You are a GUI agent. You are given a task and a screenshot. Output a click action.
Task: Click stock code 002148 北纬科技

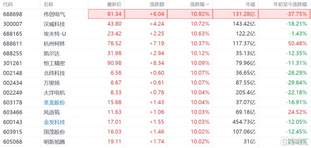(x=13, y=73)
